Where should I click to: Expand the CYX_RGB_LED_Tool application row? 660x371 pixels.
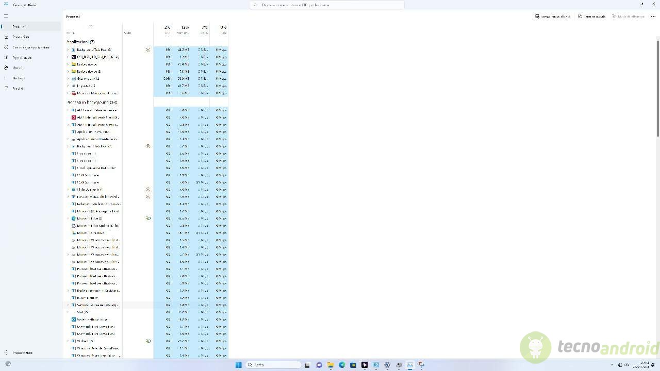(68, 57)
